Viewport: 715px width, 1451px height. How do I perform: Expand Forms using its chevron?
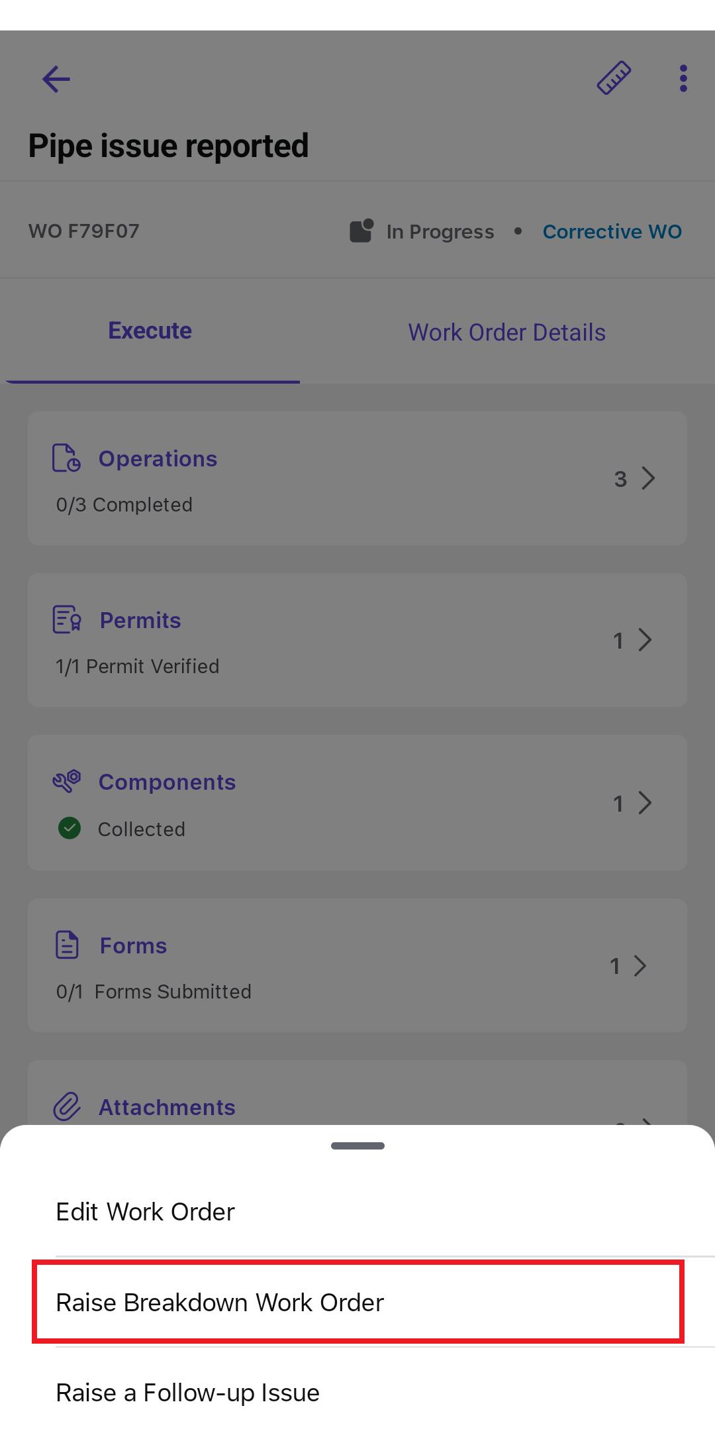(640, 966)
